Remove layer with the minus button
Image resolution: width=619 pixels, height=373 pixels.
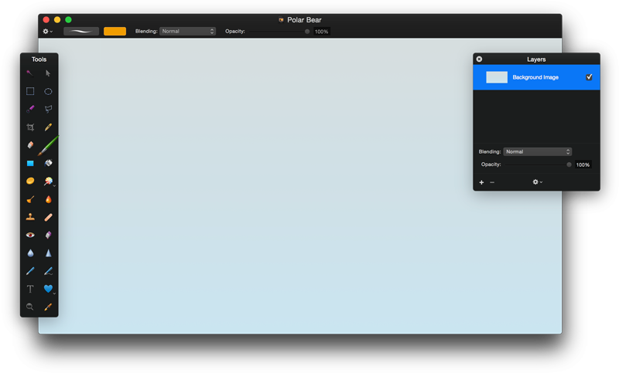coord(492,182)
